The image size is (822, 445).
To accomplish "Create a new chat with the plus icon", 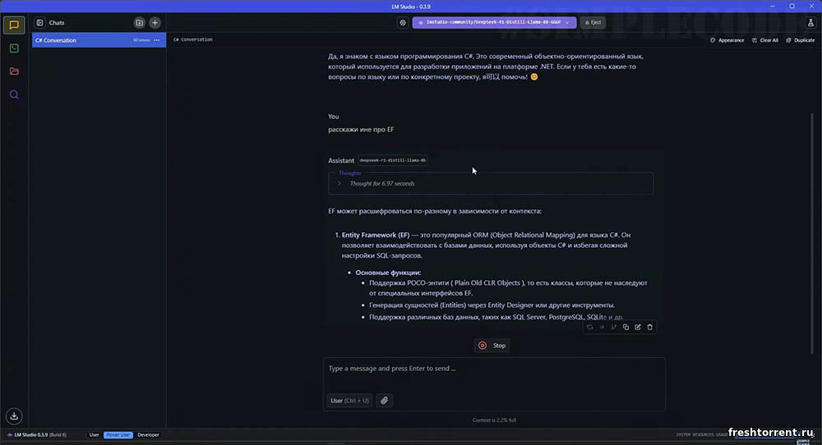I will [x=155, y=23].
